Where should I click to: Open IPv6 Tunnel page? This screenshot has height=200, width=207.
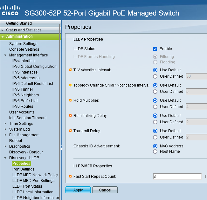(23, 89)
